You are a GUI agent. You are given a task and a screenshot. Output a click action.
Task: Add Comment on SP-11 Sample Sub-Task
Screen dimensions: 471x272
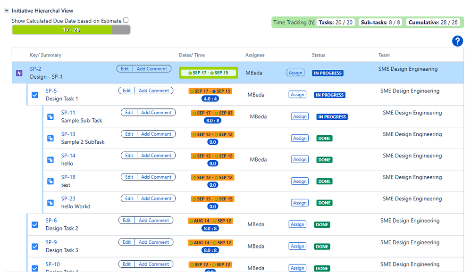[x=156, y=113]
